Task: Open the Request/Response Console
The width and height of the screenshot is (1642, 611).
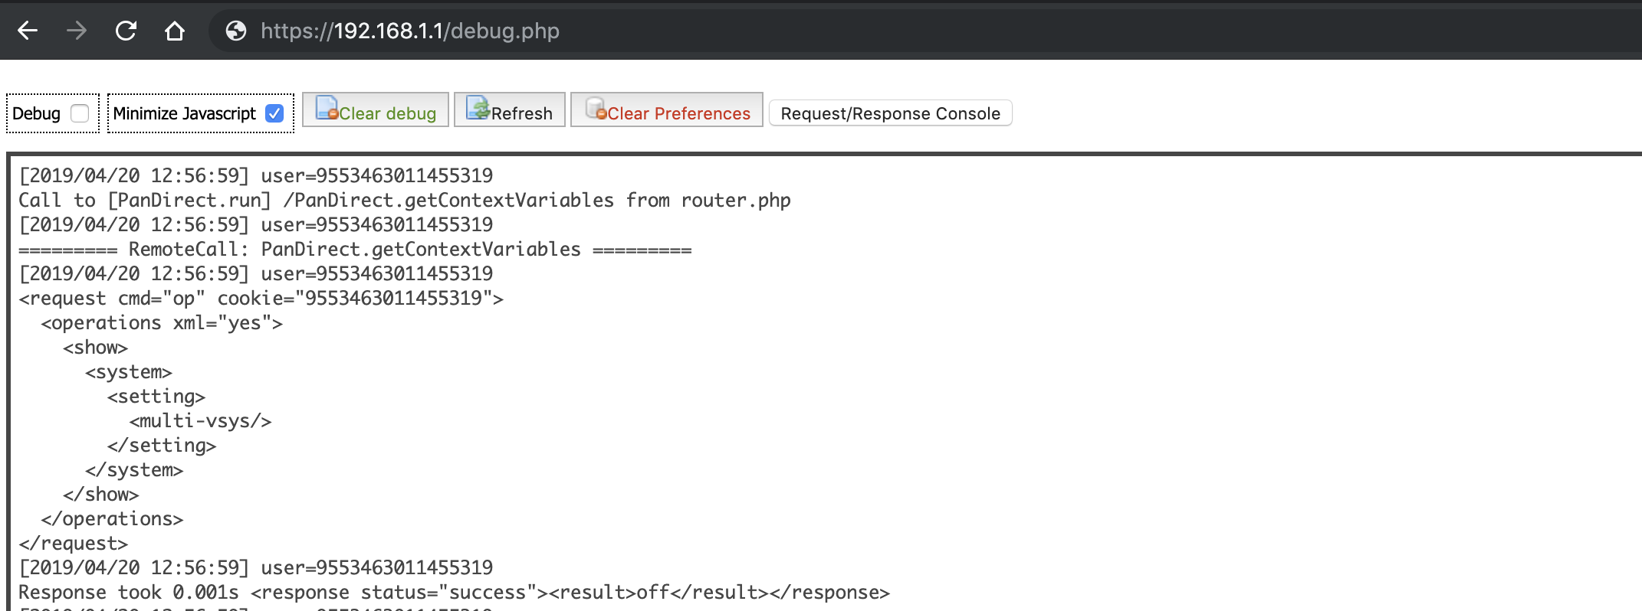Action: pos(890,113)
